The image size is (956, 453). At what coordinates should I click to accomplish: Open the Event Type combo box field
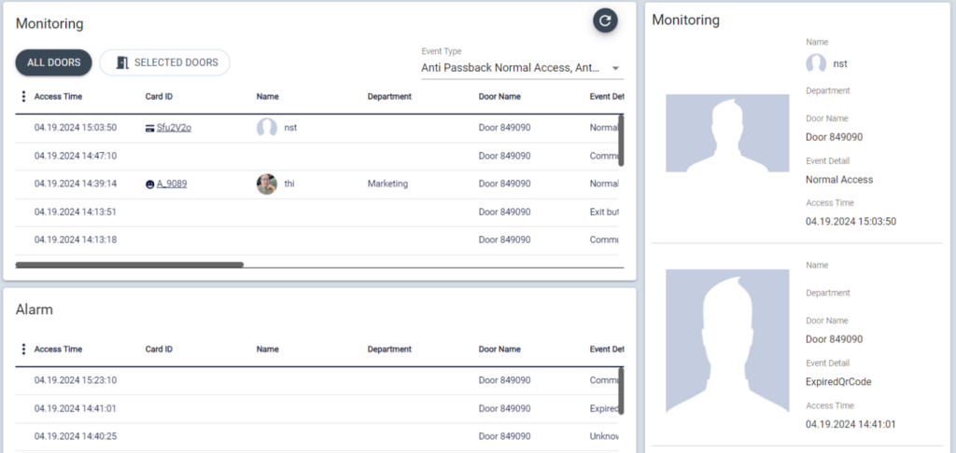tap(513, 68)
